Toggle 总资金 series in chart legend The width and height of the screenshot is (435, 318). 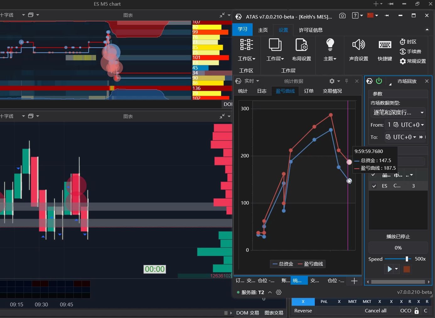click(283, 264)
